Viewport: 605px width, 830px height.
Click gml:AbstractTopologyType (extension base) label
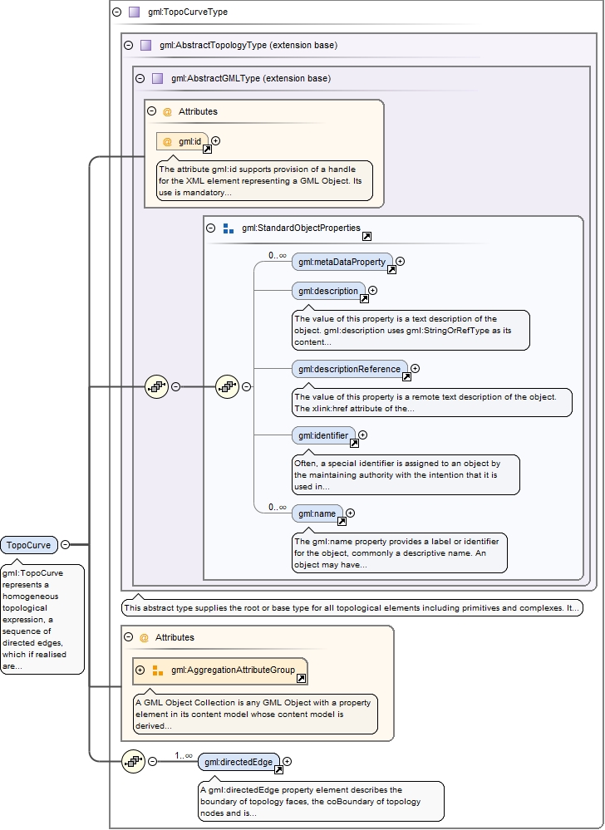click(248, 45)
